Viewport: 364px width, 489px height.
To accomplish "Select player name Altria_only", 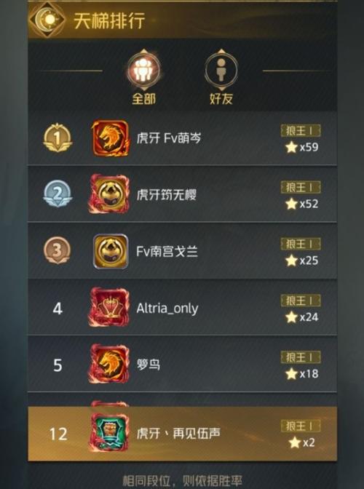I will [167, 309].
